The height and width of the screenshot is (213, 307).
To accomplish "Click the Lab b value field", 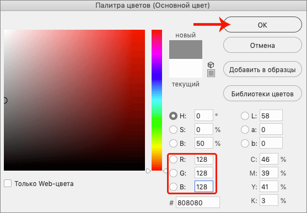I will point(271,143).
